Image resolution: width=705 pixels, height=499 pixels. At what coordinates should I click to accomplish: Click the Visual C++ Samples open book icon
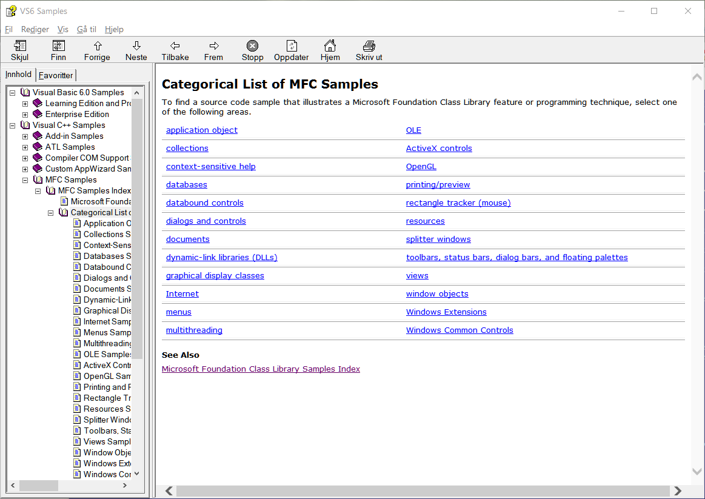[25, 125]
